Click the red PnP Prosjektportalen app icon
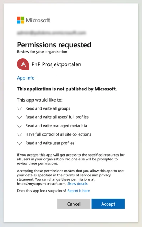The height and width of the screenshot is (227, 142). 23,64
